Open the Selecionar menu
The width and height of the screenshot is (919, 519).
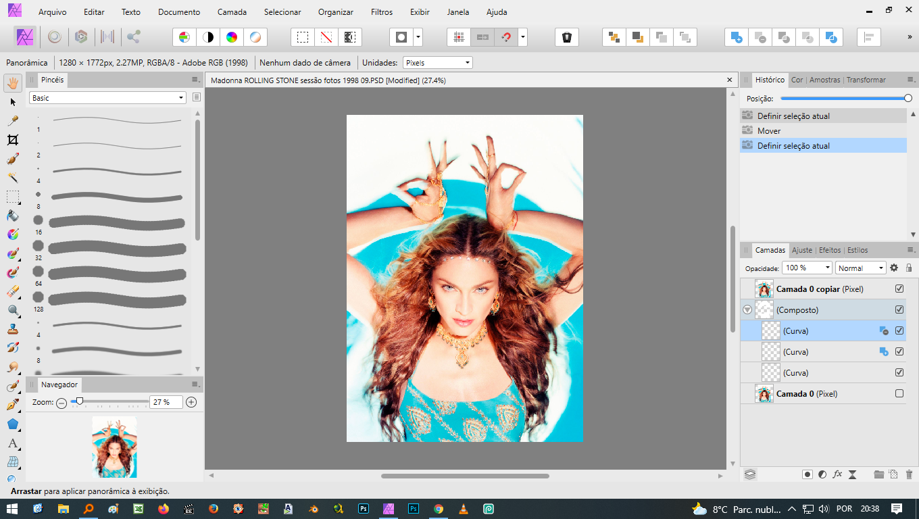(x=282, y=12)
